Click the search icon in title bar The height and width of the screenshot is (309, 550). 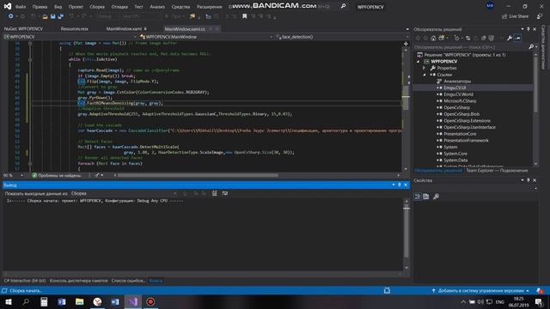pyautogui.click(x=343, y=6)
